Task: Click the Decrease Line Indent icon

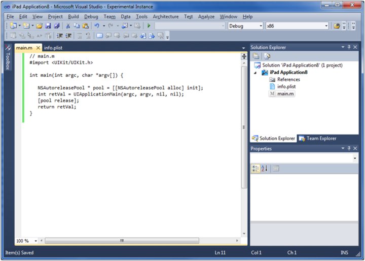Action: [60, 36]
